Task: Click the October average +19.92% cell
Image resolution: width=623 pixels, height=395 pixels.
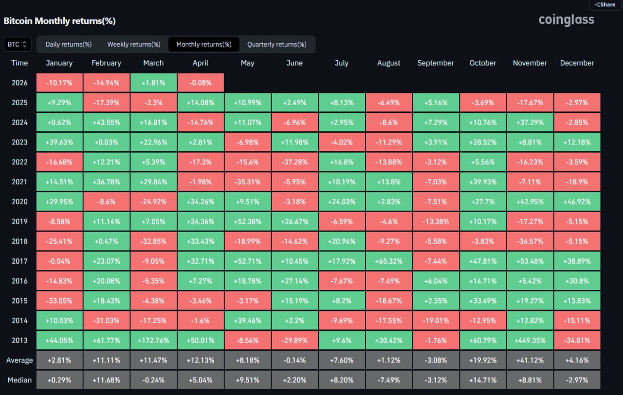Action: [x=482, y=360]
